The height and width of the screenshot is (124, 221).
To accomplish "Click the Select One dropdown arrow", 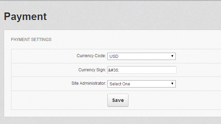I will [x=172, y=84].
